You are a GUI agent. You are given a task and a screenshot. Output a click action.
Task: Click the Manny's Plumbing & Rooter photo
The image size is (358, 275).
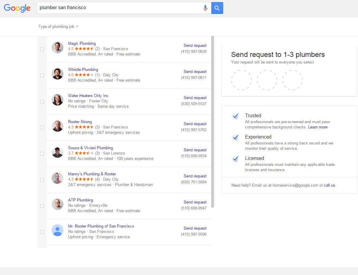point(57,178)
